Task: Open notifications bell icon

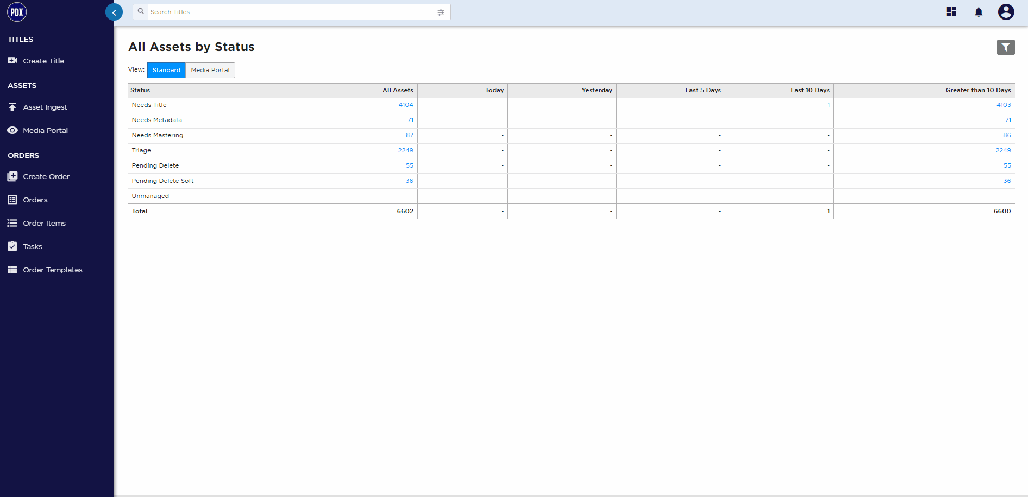Action: pos(979,12)
